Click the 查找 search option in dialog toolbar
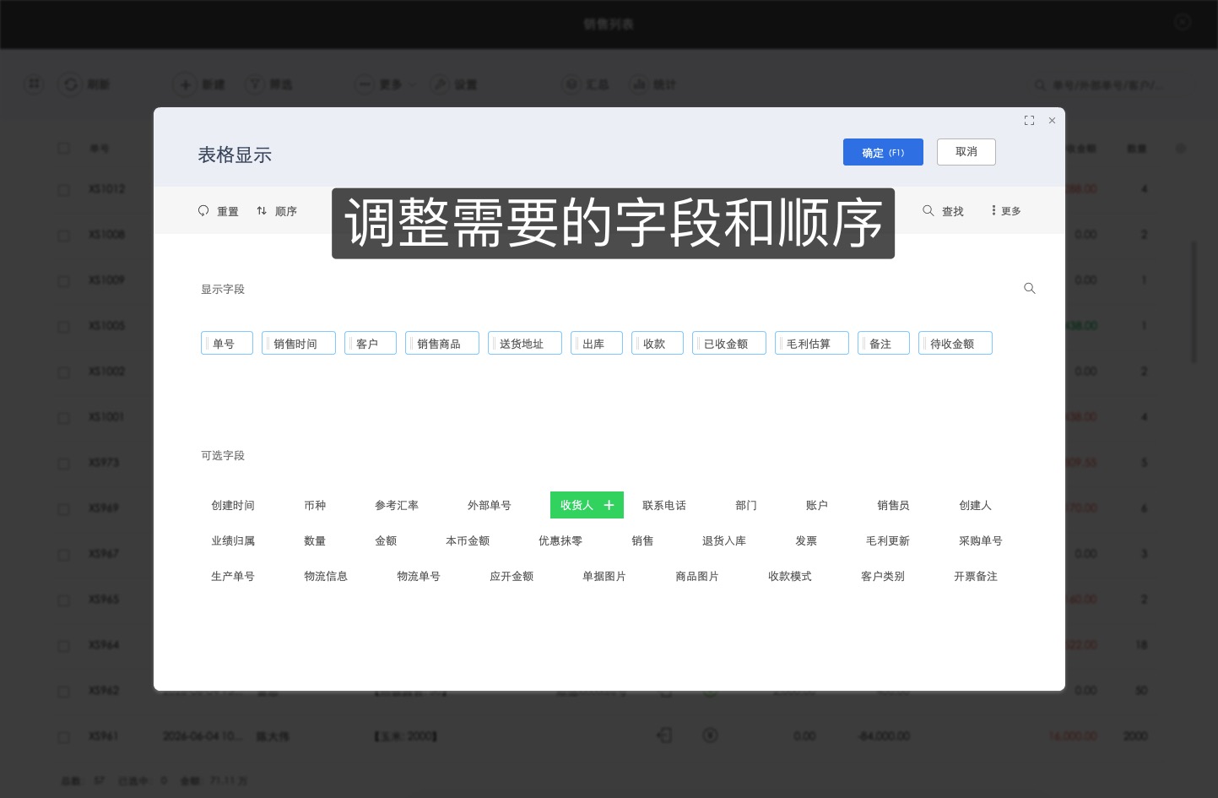The image size is (1218, 798). (x=943, y=211)
